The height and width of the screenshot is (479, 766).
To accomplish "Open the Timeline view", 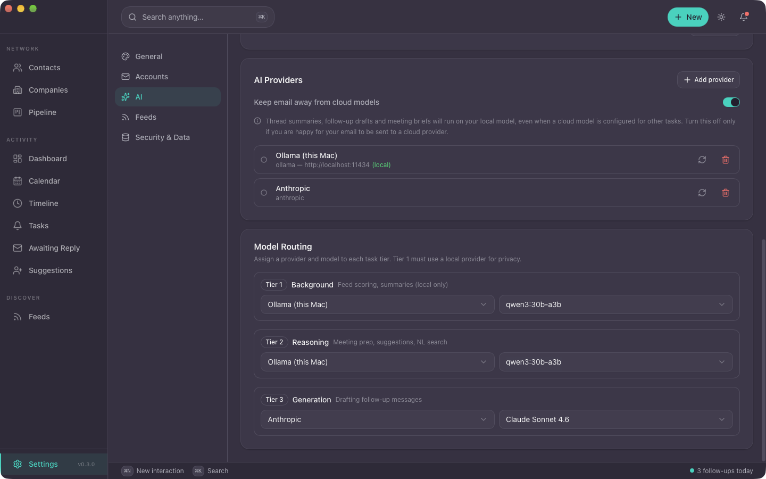I will (54, 203).
